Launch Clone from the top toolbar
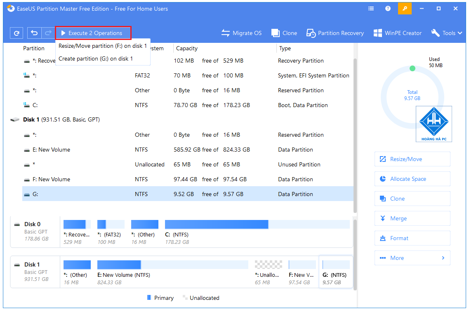 (284, 33)
